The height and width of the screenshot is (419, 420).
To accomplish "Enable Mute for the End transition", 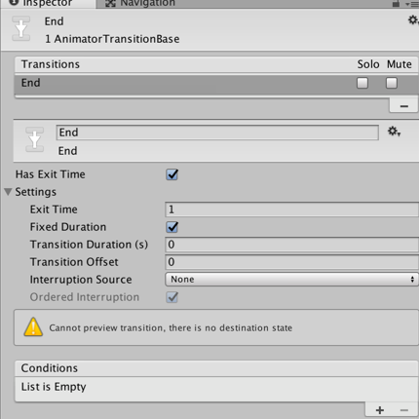I will (x=392, y=83).
